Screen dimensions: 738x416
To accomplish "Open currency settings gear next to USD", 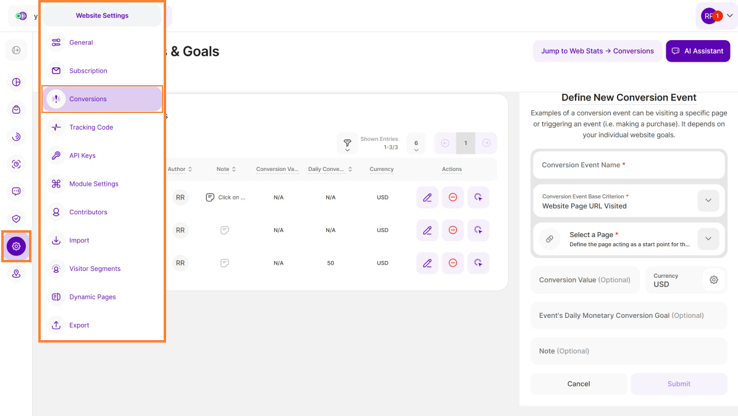I will [x=713, y=280].
